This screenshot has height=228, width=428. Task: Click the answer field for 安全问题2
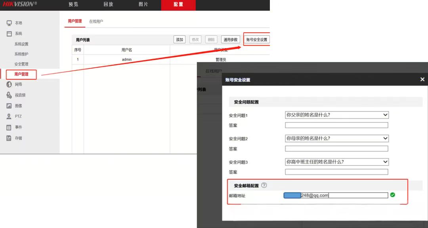pyautogui.click(x=336, y=149)
